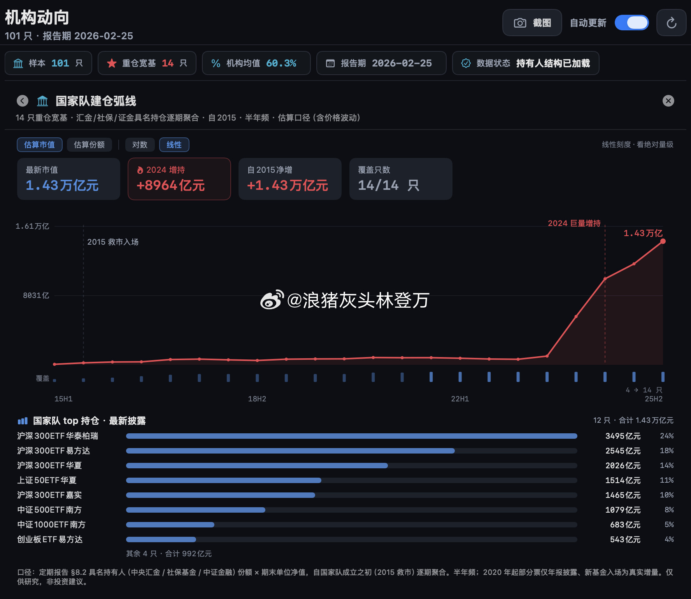Toggle the 自动更新 switch
The width and height of the screenshot is (691, 599).
631,23
